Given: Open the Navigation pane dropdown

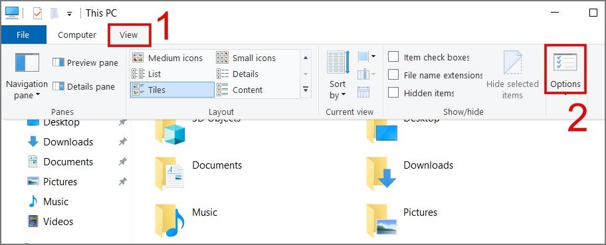Looking at the screenshot, I should pyautogui.click(x=27, y=76).
